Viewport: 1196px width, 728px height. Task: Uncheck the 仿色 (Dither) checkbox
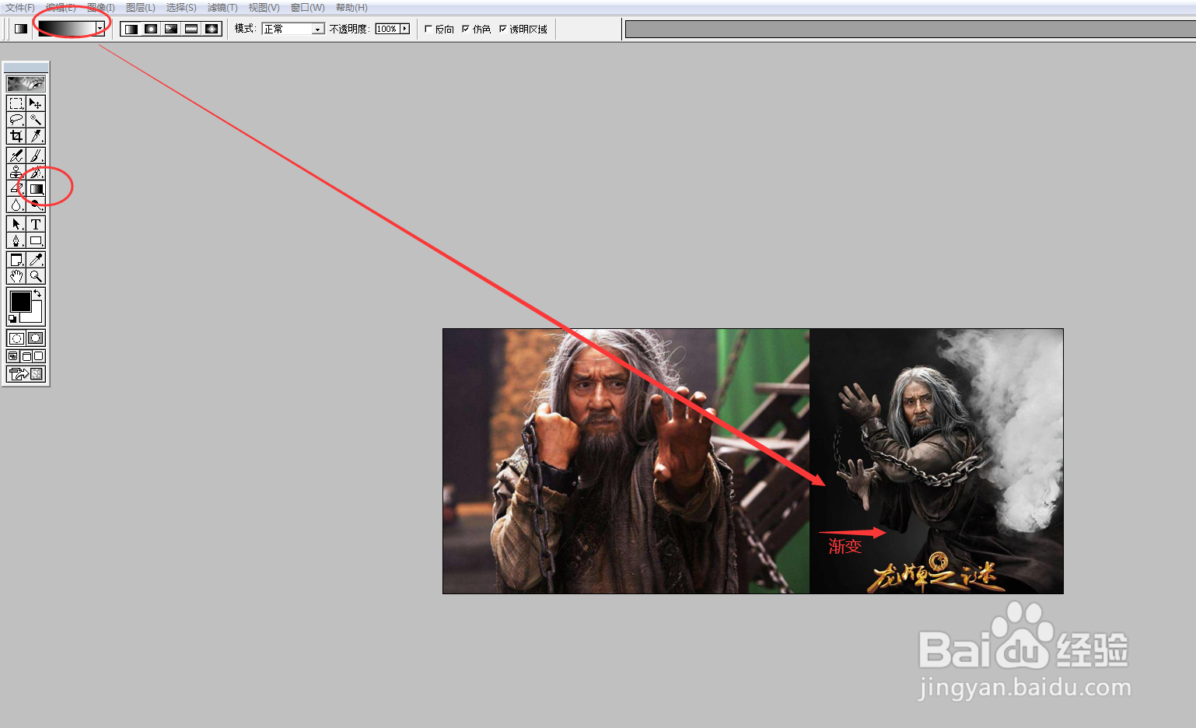[466, 29]
